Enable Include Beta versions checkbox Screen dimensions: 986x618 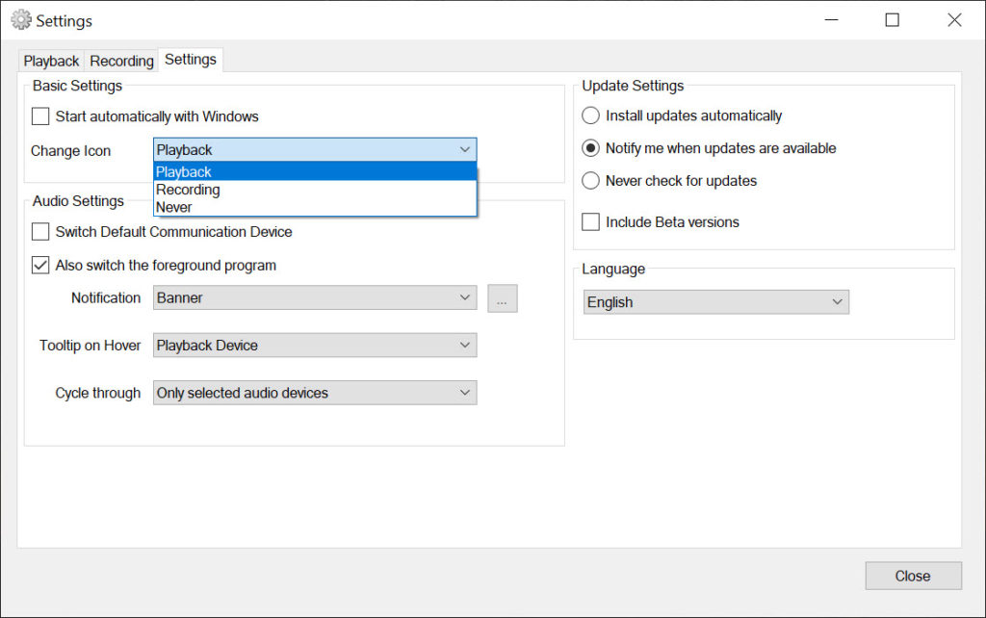591,222
